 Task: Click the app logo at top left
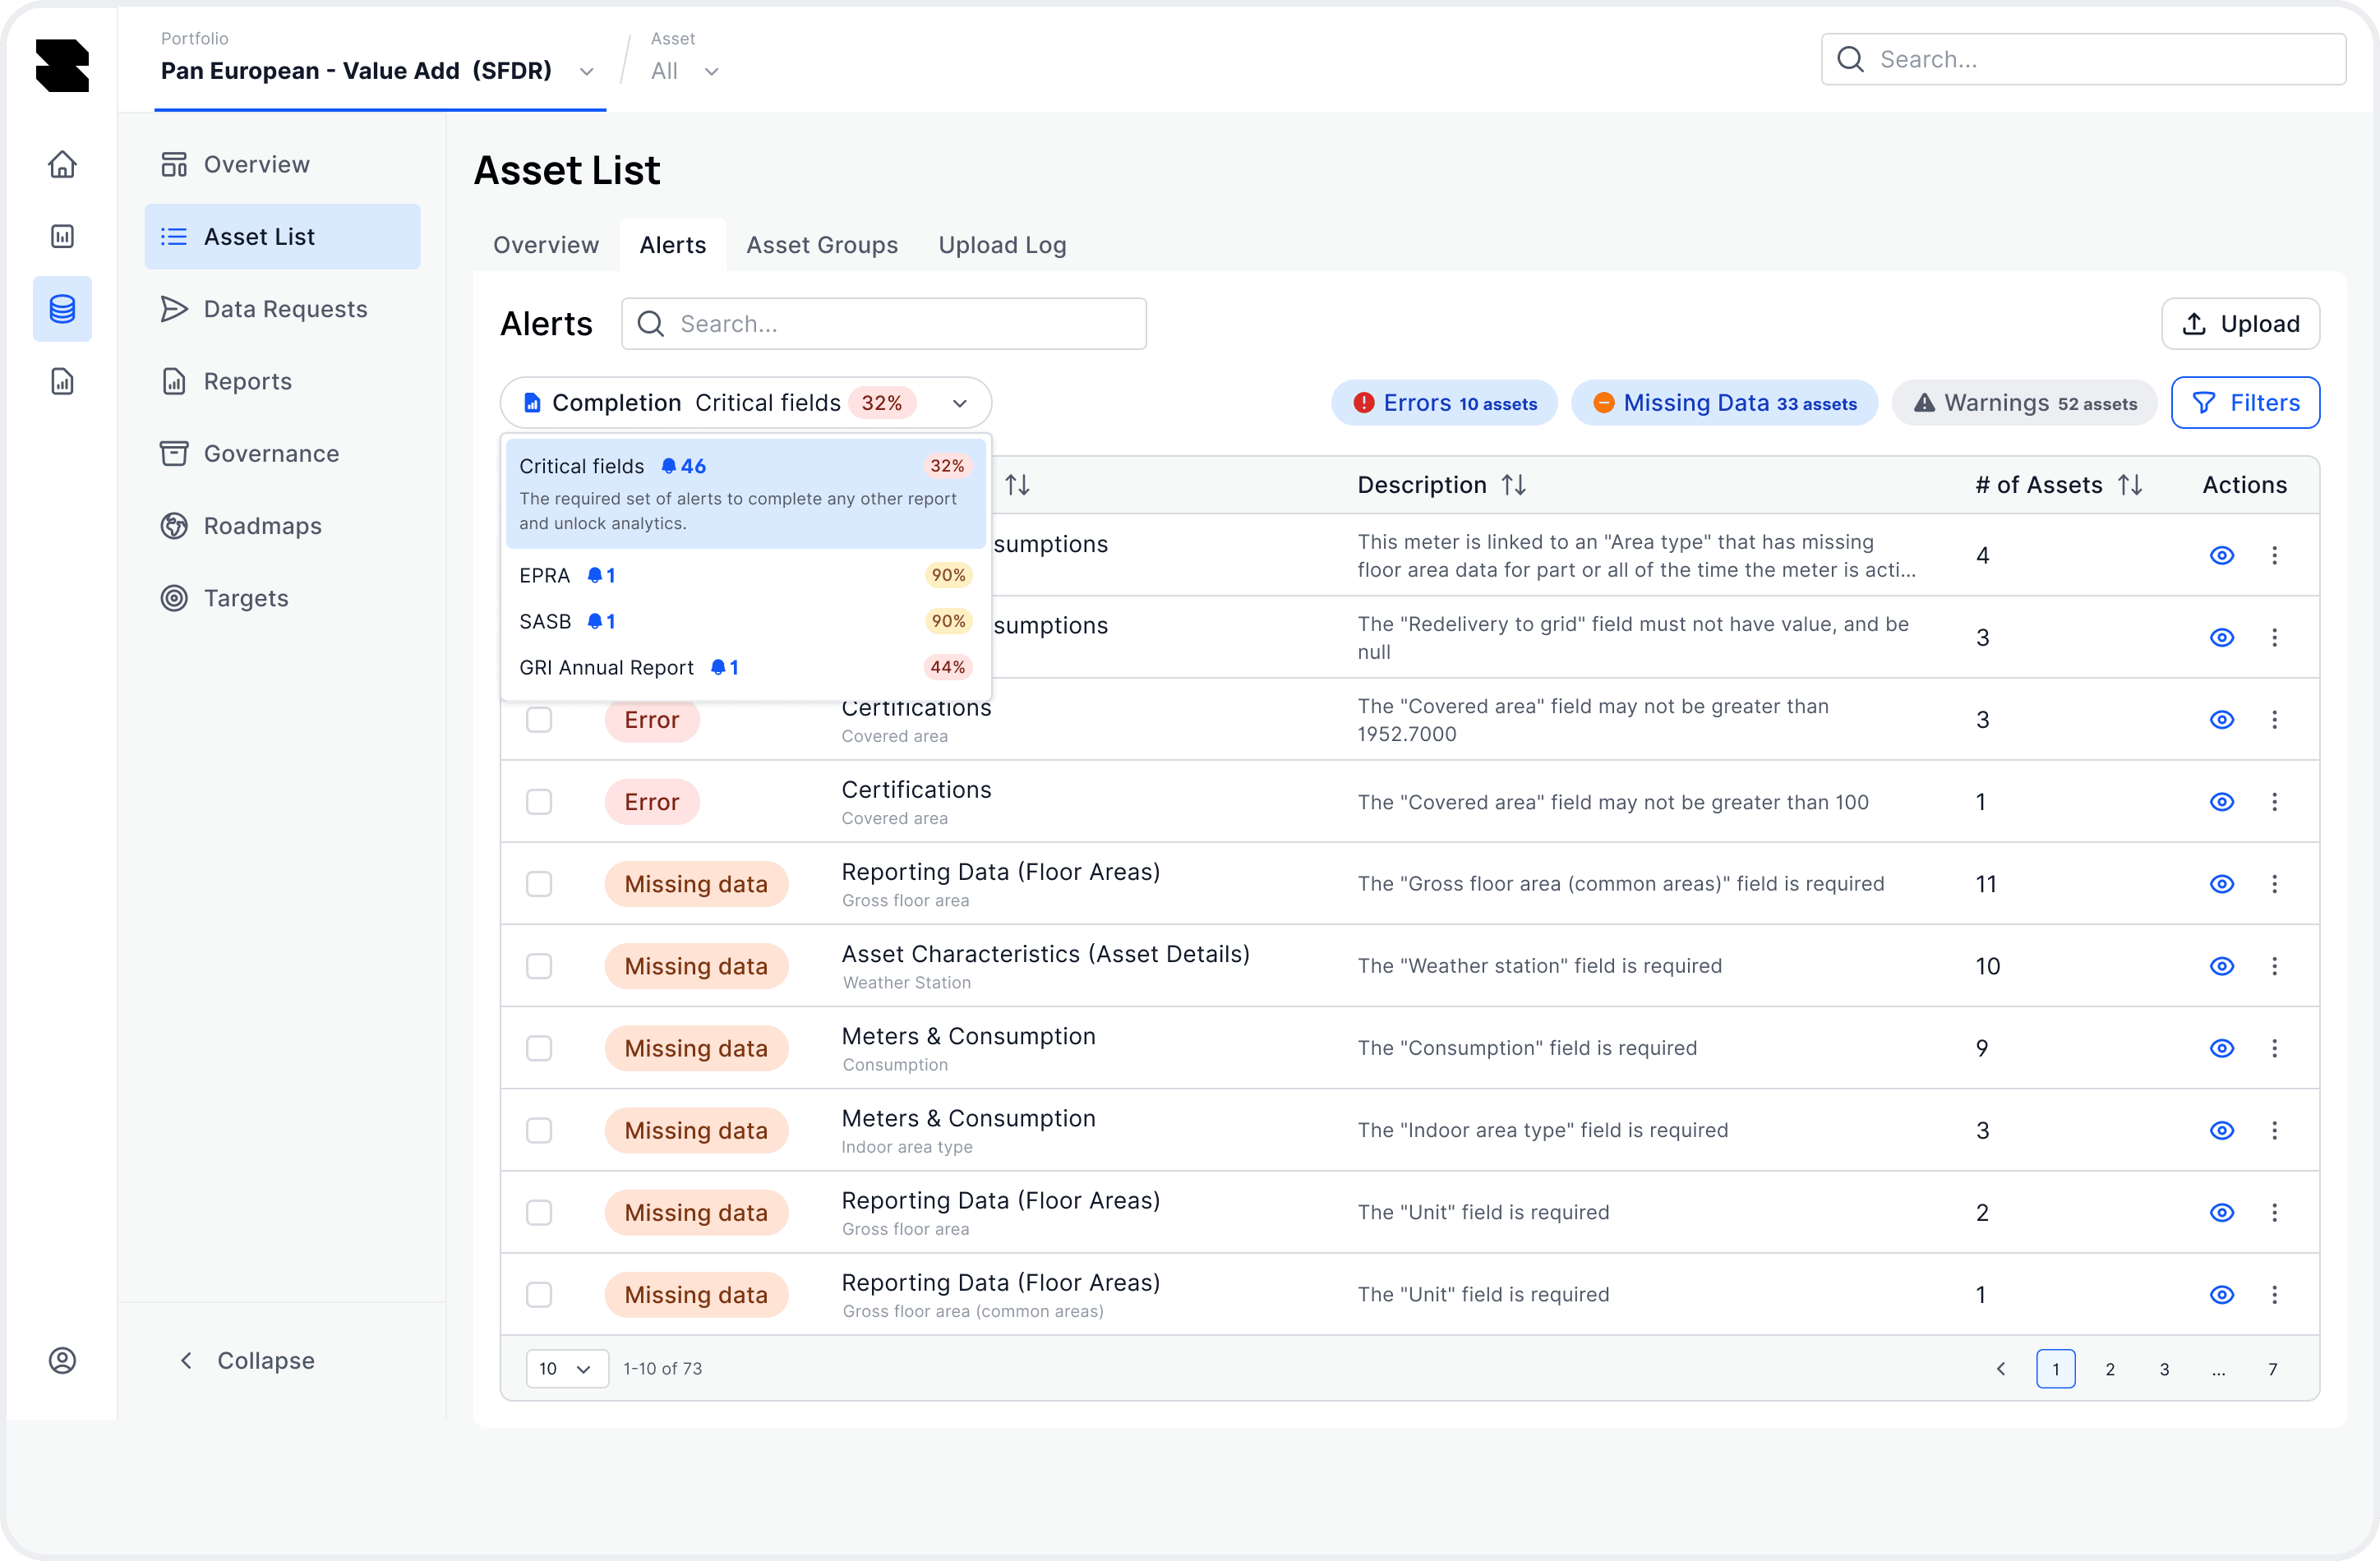pyautogui.click(x=62, y=66)
